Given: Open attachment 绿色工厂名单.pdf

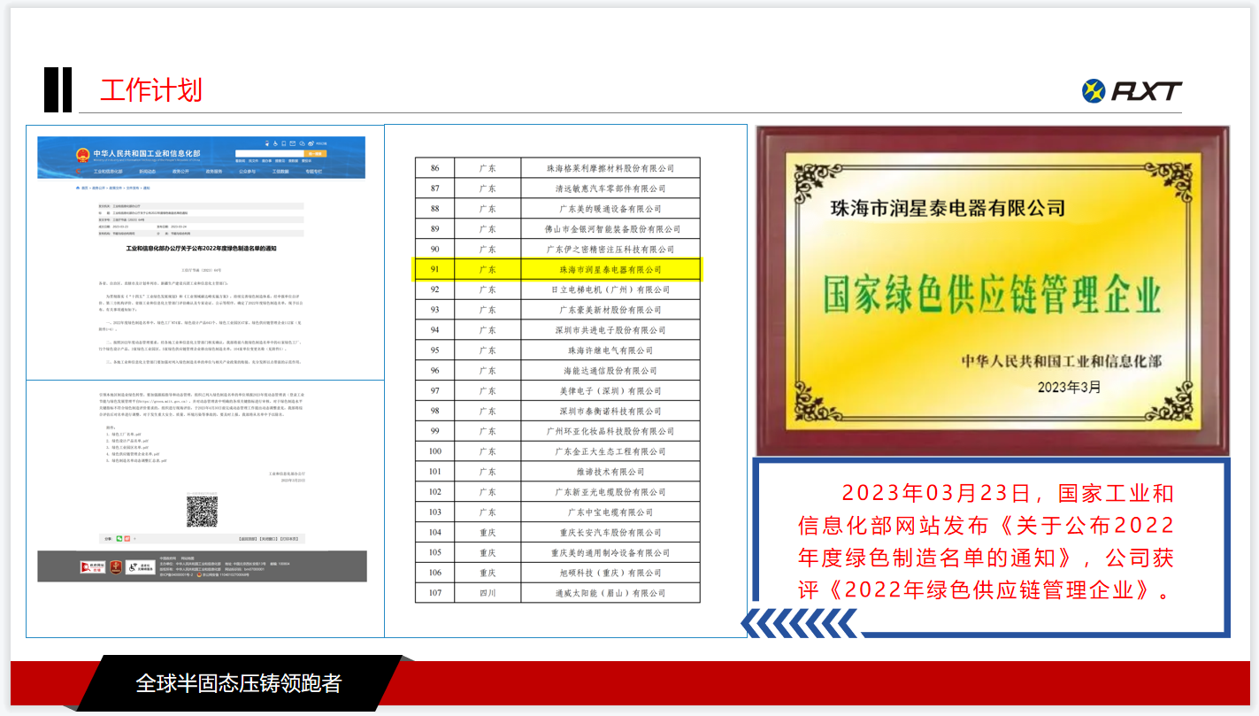Looking at the screenshot, I should [x=126, y=435].
